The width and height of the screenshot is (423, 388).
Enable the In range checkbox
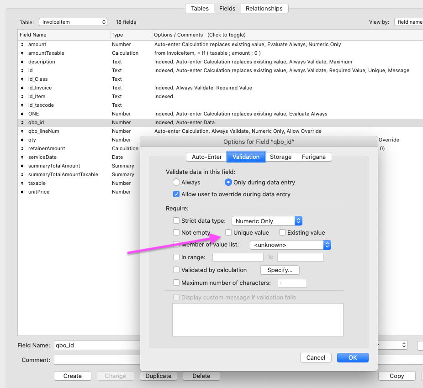coord(176,257)
